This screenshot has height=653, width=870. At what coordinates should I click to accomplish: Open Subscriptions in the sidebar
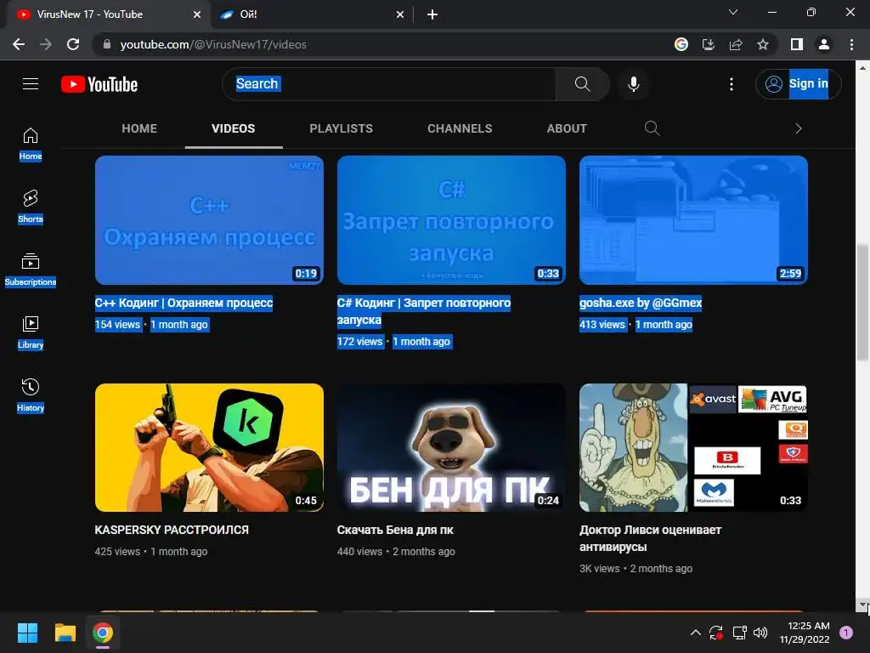pos(31,270)
